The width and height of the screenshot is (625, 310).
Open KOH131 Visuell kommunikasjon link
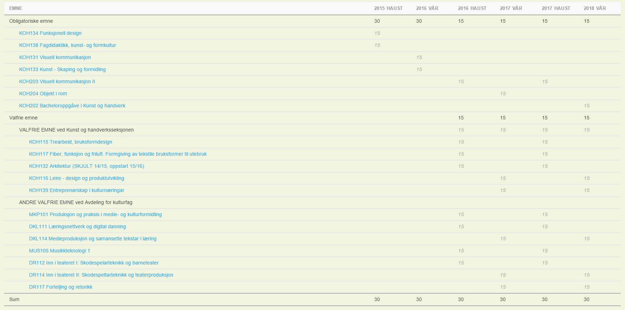click(x=55, y=57)
